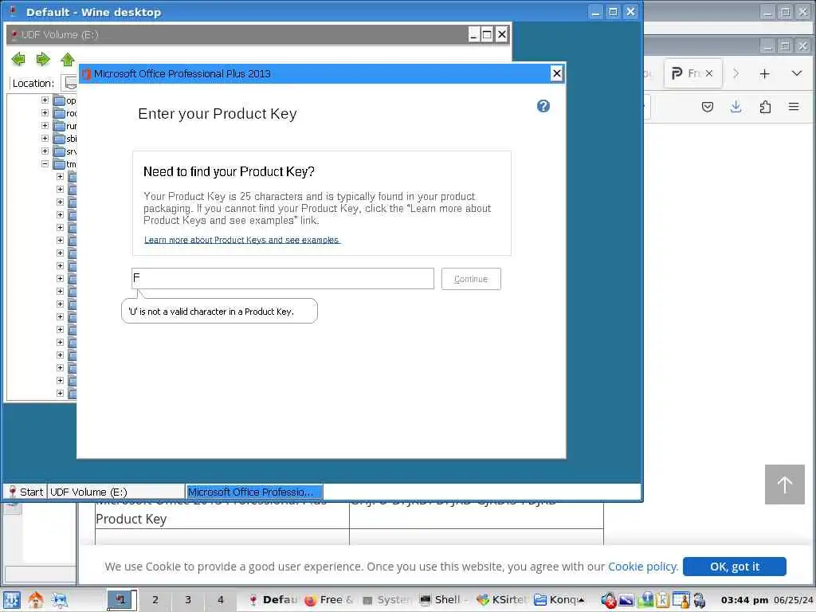Open the KDE application launcher icon

pyautogui.click(x=11, y=600)
